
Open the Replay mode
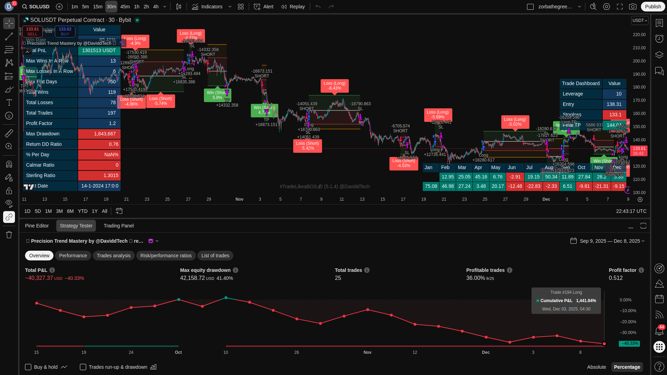[x=293, y=7]
